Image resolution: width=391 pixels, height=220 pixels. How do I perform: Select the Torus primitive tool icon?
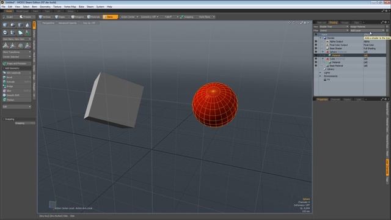5,32
